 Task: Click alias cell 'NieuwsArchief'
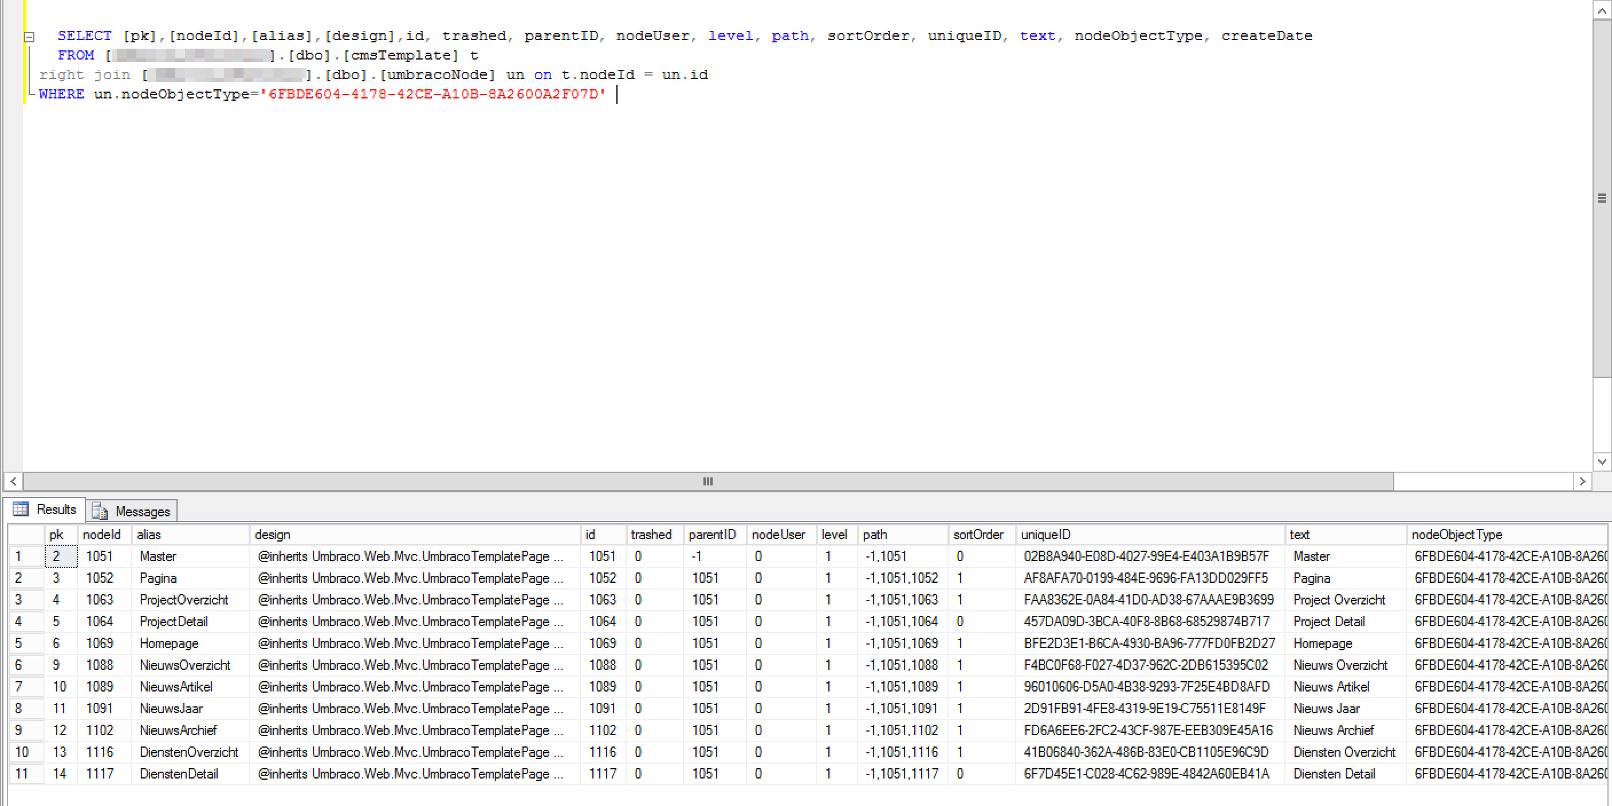(x=190, y=730)
